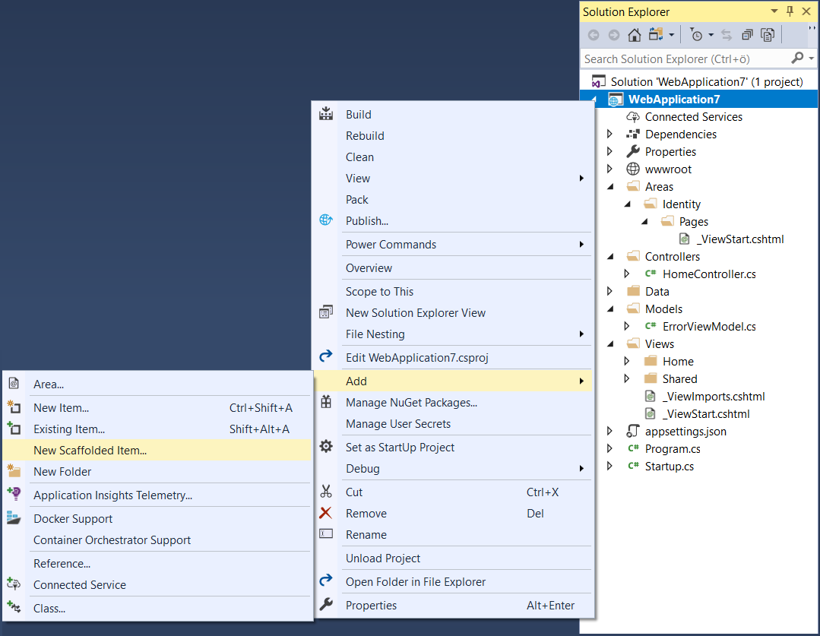The height and width of the screenshot is (636, 820).
Task: Click the New Folder icon in the Add submenu
Action: pos(14,470)
